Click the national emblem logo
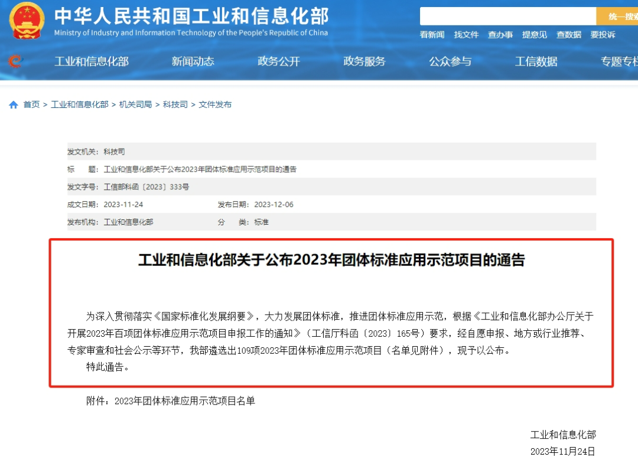This screenshot has height=457, width=638. 27,20
